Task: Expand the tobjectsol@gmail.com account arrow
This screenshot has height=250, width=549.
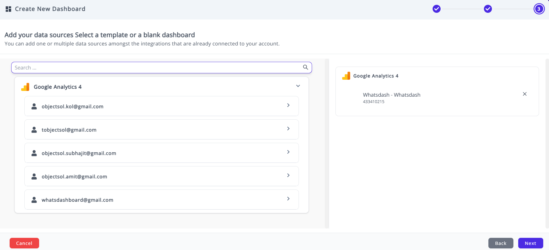Action: 288,129
